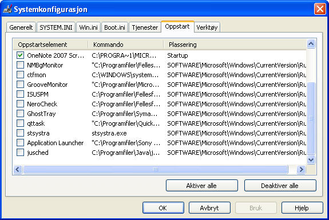The height and width of the screenshot is (220, 329).
Task: Enable the qttask startup checkbox
Action: click(x=20, y=123)
